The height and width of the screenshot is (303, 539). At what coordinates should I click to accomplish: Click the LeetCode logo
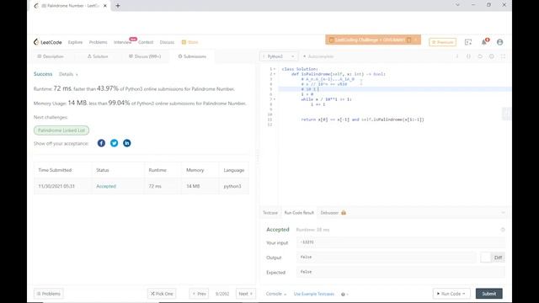[48, 42]
